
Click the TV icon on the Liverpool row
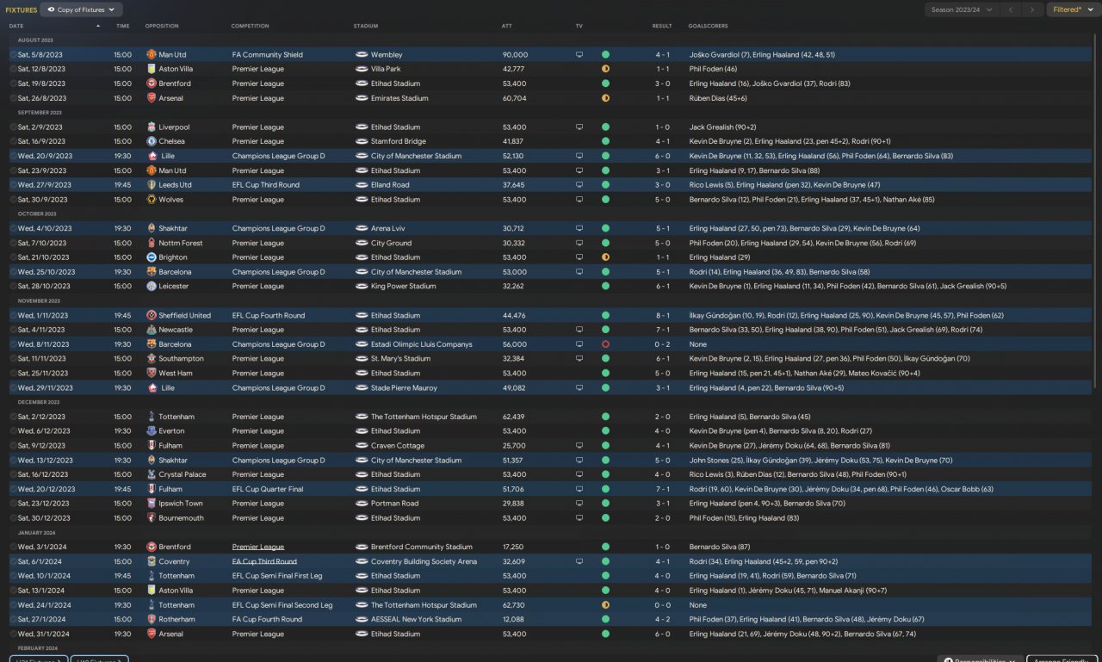pos(579,127)
